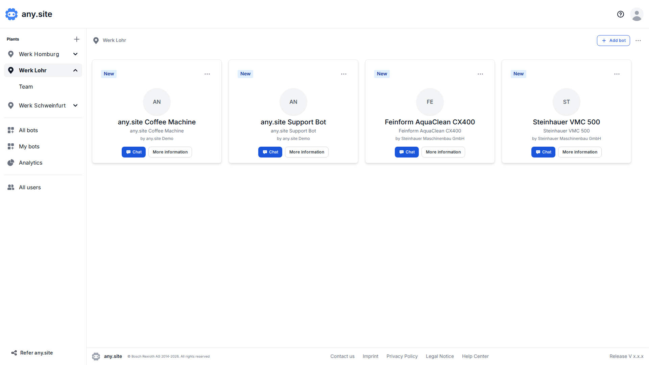Image resolution: width=649 pixels, height=365 pixels.
Task: Collapse the Werk Lohr plant entry
Action: coord(75,70)
